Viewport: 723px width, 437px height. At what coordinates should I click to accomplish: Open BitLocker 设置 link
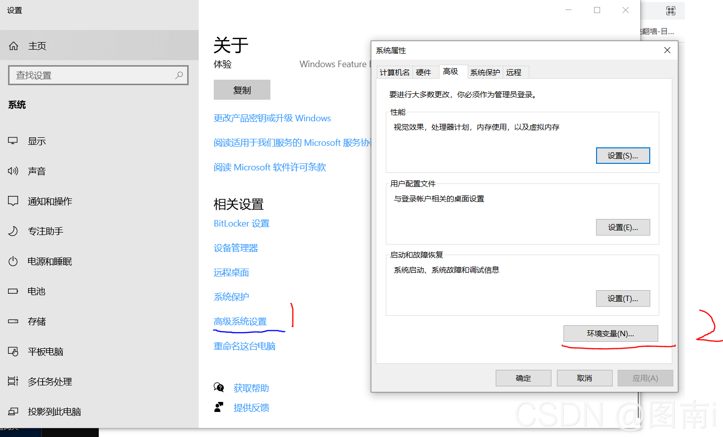pos(241,224)
